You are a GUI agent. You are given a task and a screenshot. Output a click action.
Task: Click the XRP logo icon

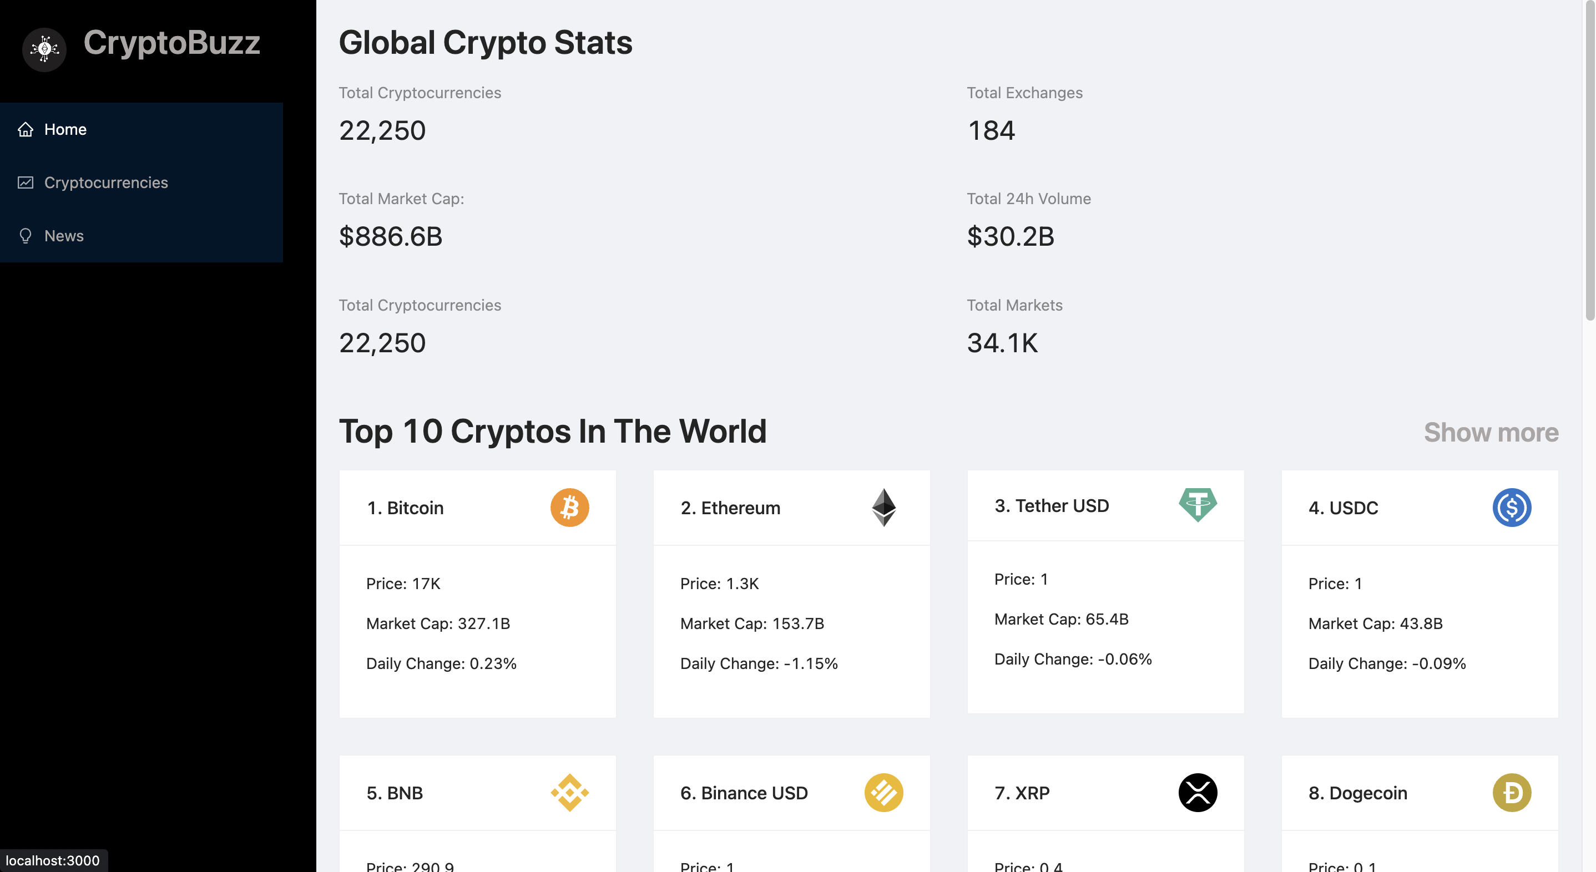tap(1197, 792)
